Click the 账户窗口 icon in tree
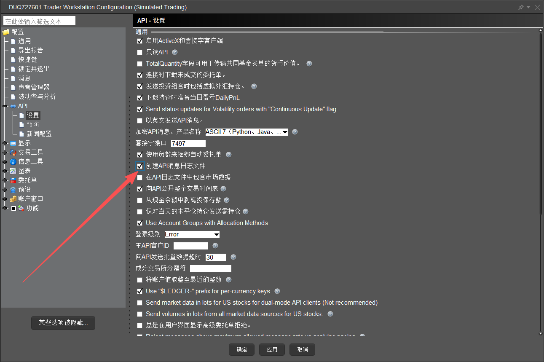This screenshot has width=544, height=362. [x=13, y=199]
